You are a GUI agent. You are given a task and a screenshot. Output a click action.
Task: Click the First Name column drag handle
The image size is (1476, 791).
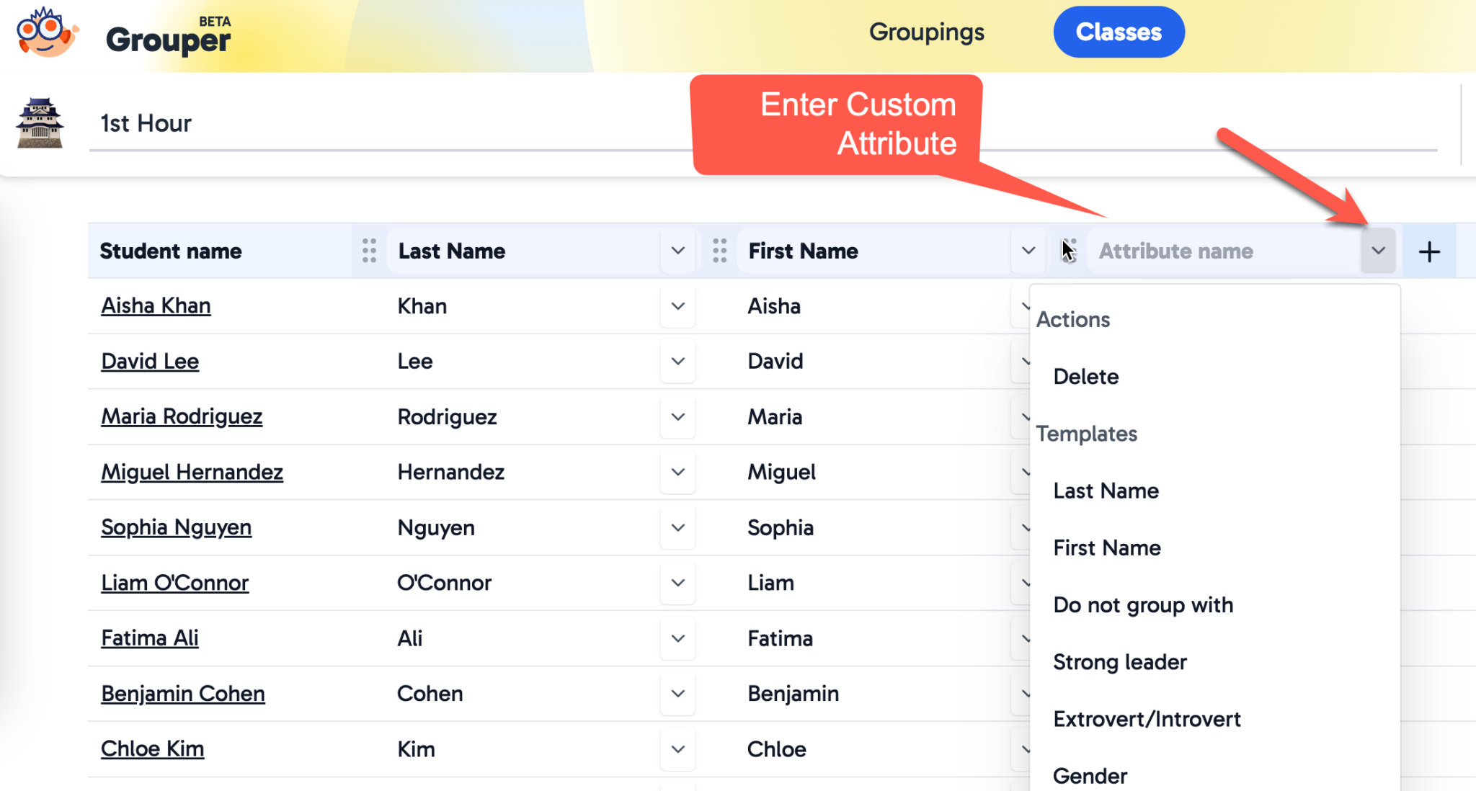719,251
